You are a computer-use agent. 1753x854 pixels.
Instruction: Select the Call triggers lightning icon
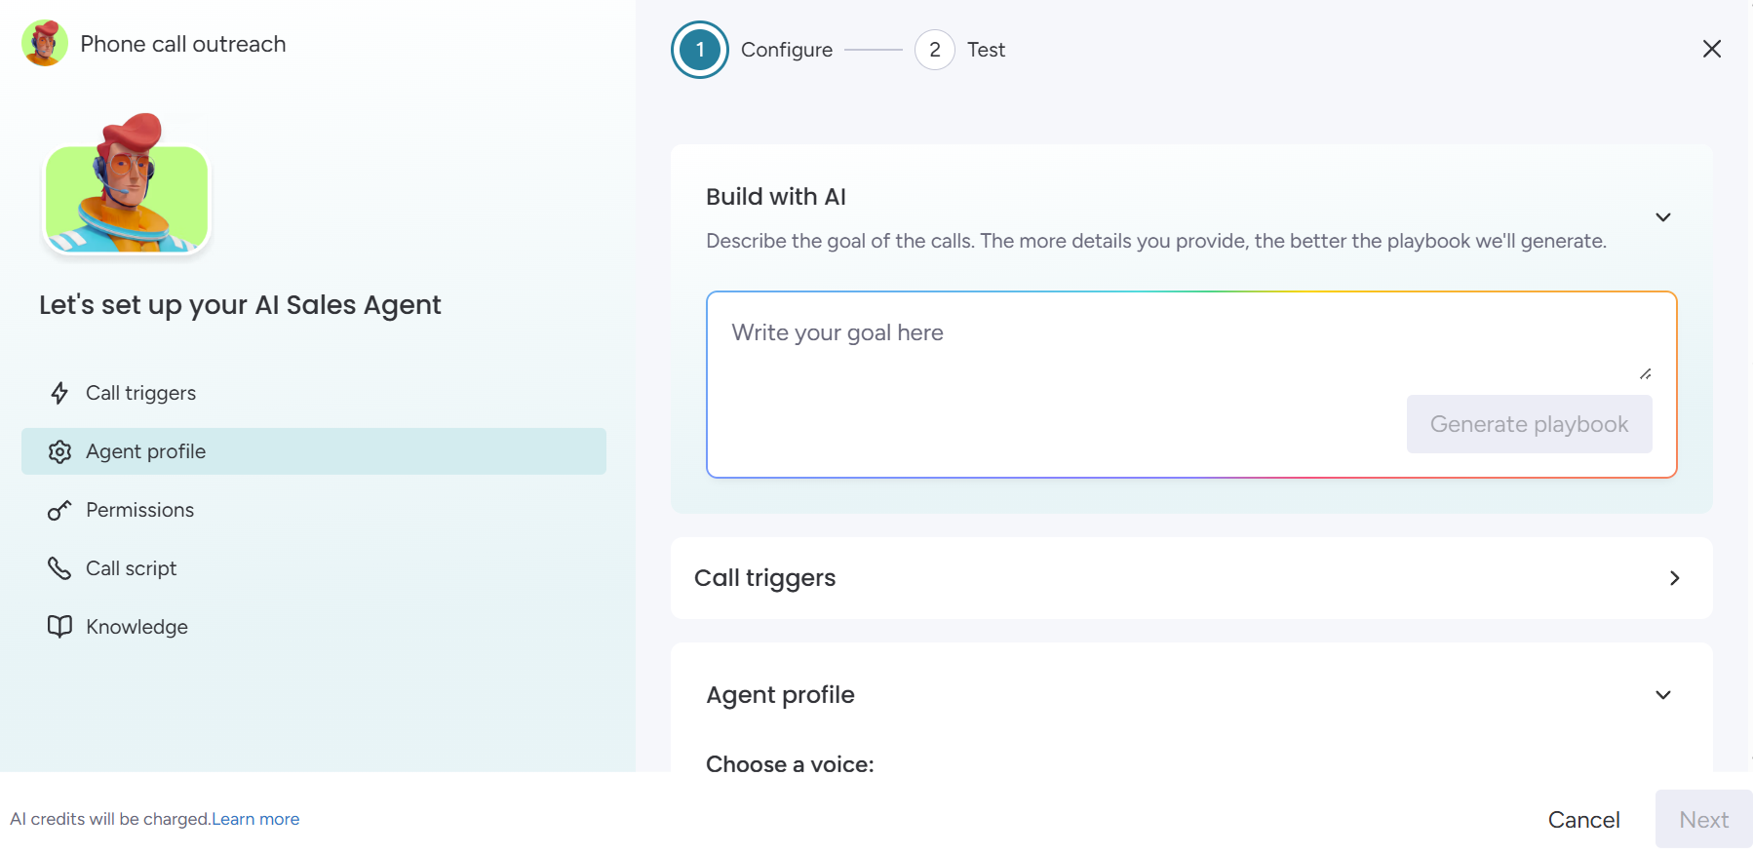59,393
